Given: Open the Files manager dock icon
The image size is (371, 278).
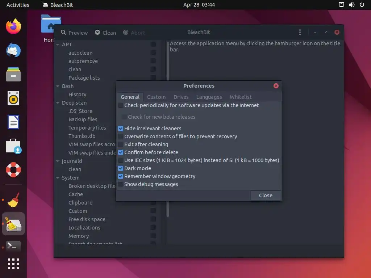Looking at the screenshot, I should (13, 74).
